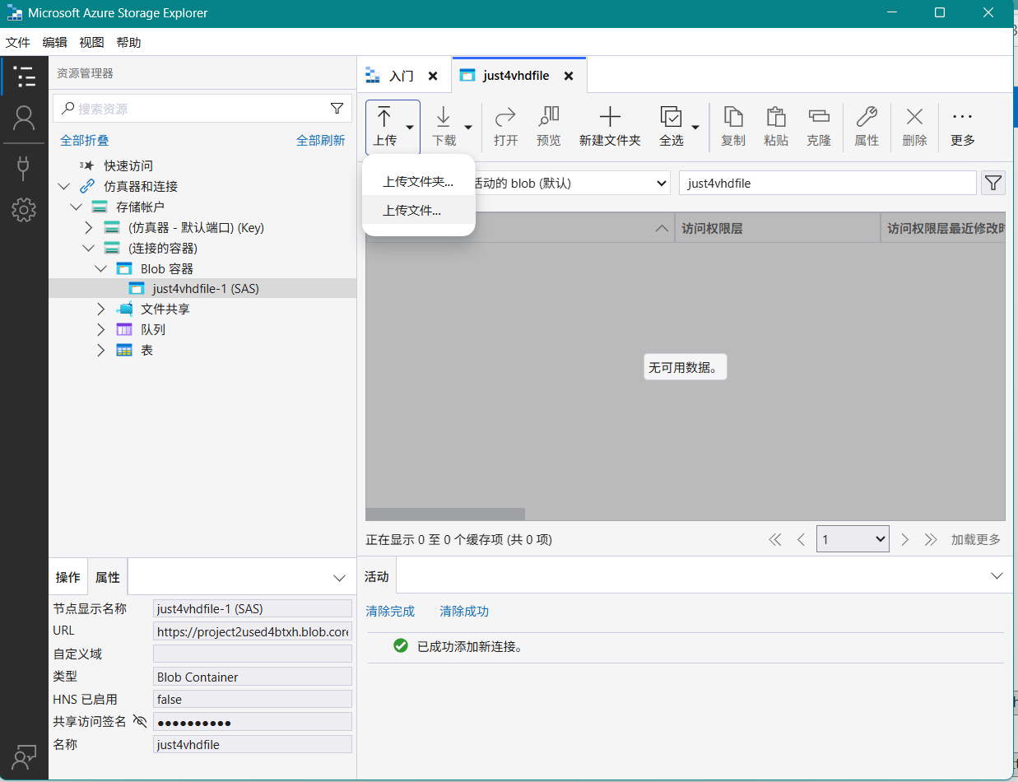Screen dimensions: 1018x782
Task: Open Settings gear icon in sidebar
Action: pyautogui.click(x=24, y=210)
